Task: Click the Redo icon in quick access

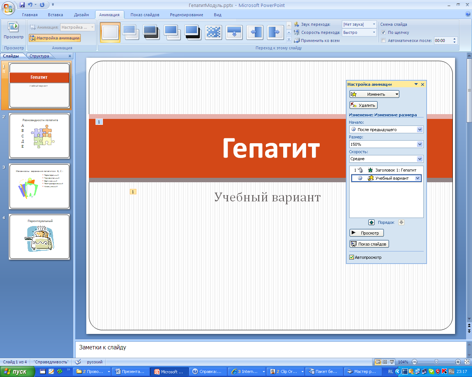Action: (42, 5)
